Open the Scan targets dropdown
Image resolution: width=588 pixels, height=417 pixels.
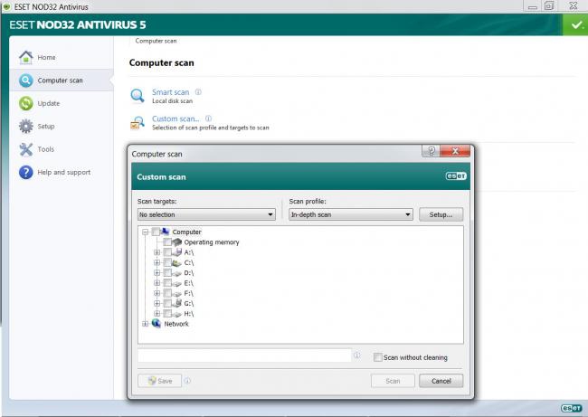point(206,214)
